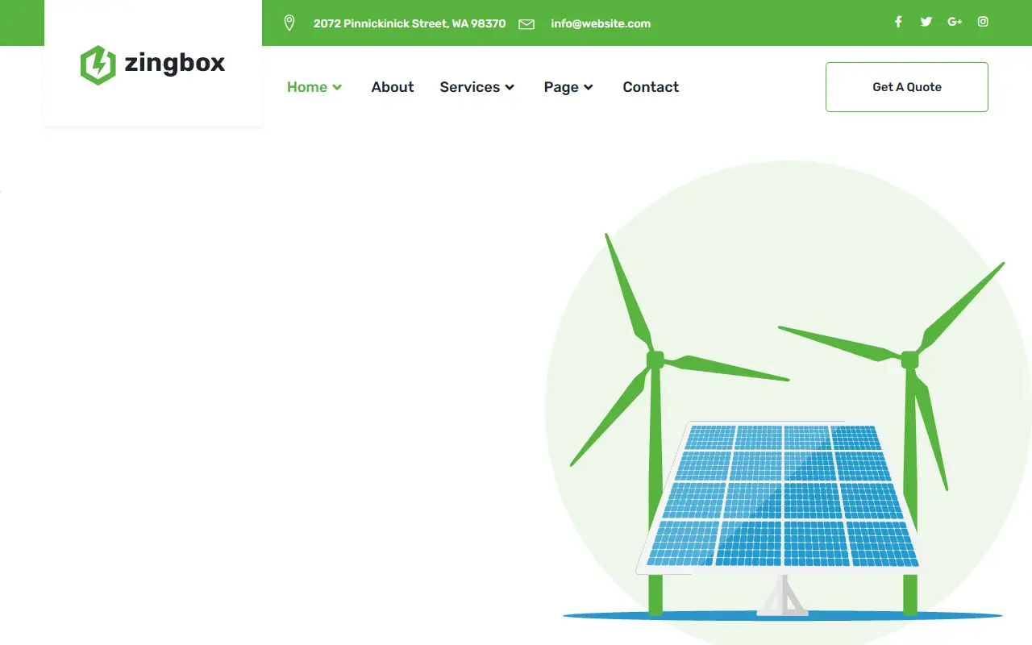Open the Home menu item

coord(307,87)
